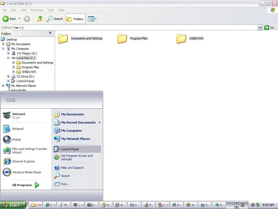This screenshot has width=278, height=209.
Task: Click the green Back arrow icon
Action: (x=6, y=19)
